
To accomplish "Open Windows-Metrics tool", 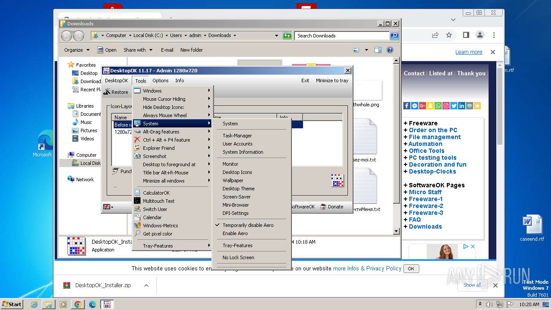I will [x=173, y=226].
